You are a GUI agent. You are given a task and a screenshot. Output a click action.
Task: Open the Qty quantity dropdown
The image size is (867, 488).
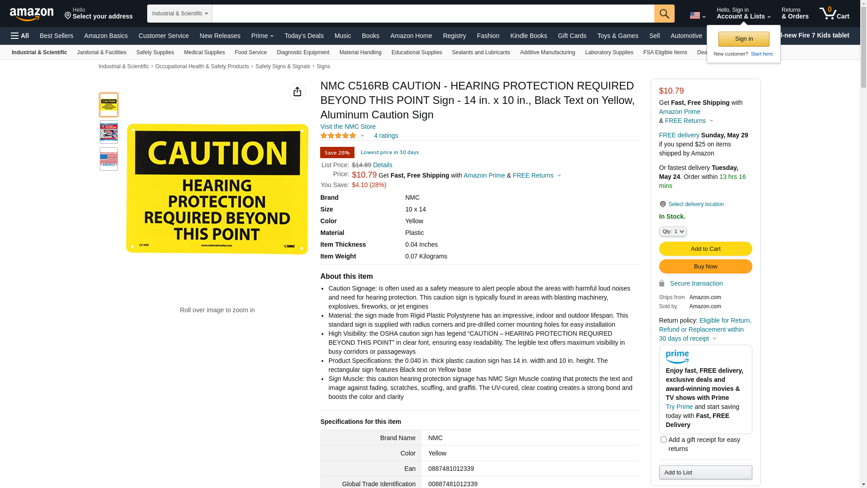click(x=672, y=231)
